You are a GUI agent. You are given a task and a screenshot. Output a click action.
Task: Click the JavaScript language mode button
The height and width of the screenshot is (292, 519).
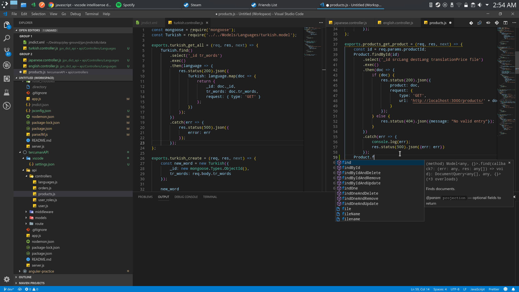coord(477,289)
